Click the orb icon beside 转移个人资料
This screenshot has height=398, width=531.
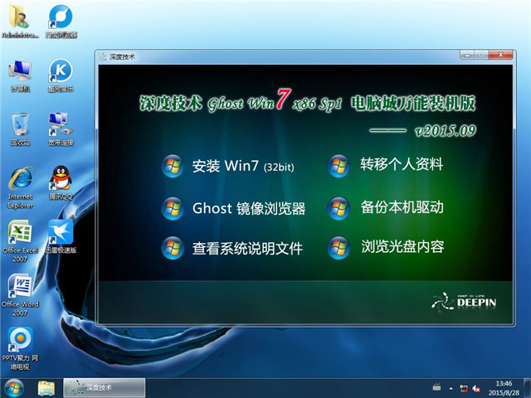pos(339,166)
